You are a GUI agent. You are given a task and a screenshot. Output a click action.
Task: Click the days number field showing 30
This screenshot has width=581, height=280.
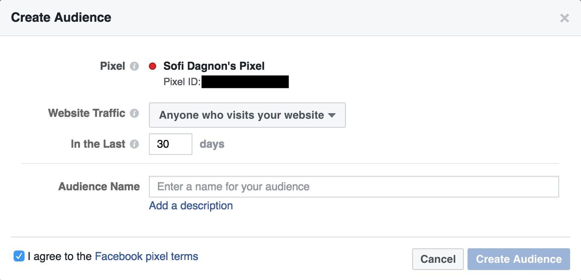171,144
